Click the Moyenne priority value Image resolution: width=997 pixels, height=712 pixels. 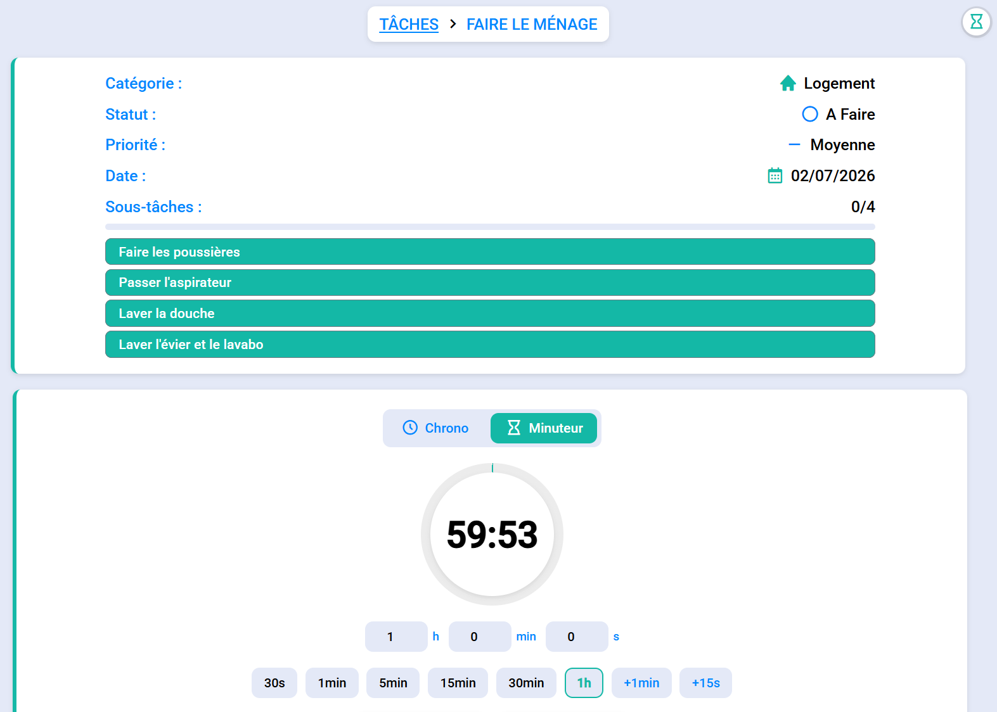click(842, 144)
